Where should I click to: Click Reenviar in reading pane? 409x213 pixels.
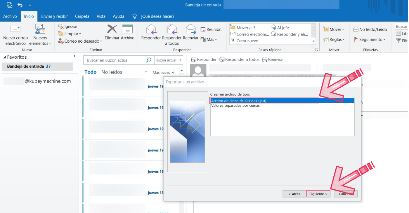[x=273, y=60]
